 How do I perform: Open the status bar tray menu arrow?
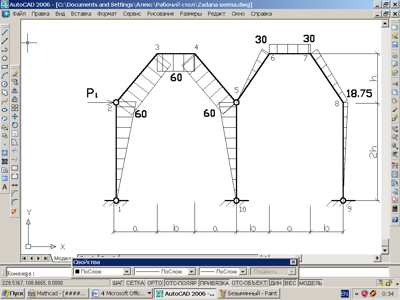click(x=397, y=284)
